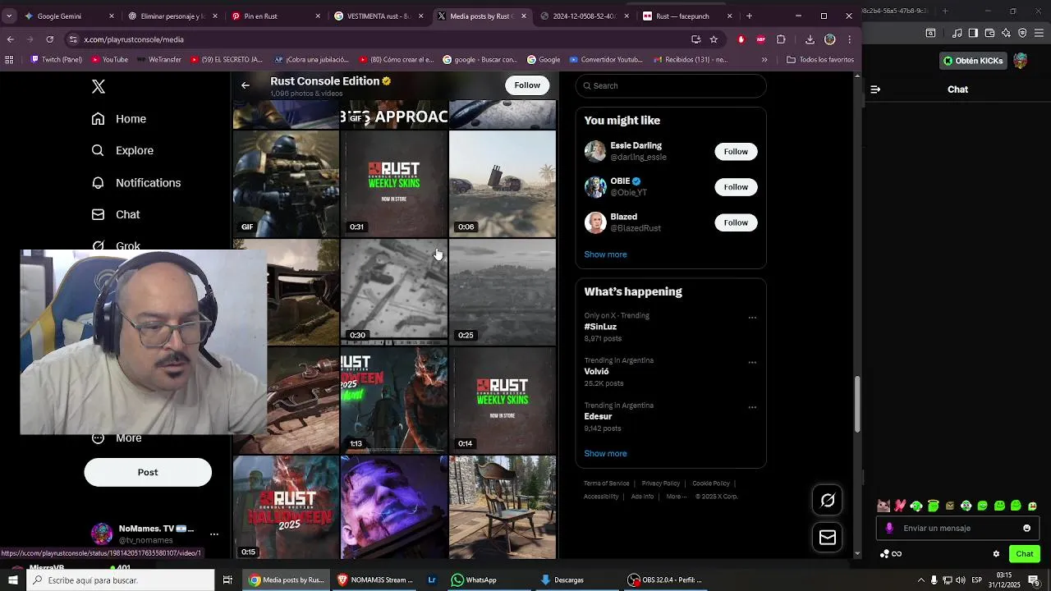Image resolution: width=1051 pixels, height=591 pixels.
Task: Send with green Chat button in Kick
Action: pos(1024,554)
